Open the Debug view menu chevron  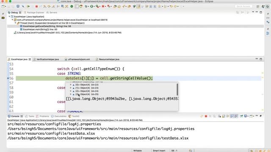[x=253, y=12]
